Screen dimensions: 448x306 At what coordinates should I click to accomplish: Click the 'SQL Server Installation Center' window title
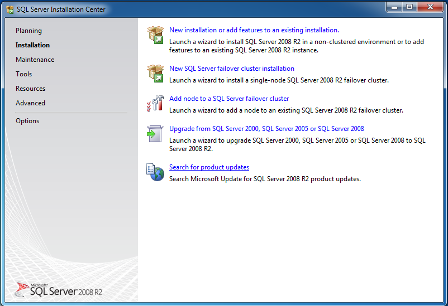[x=61, y=9]
